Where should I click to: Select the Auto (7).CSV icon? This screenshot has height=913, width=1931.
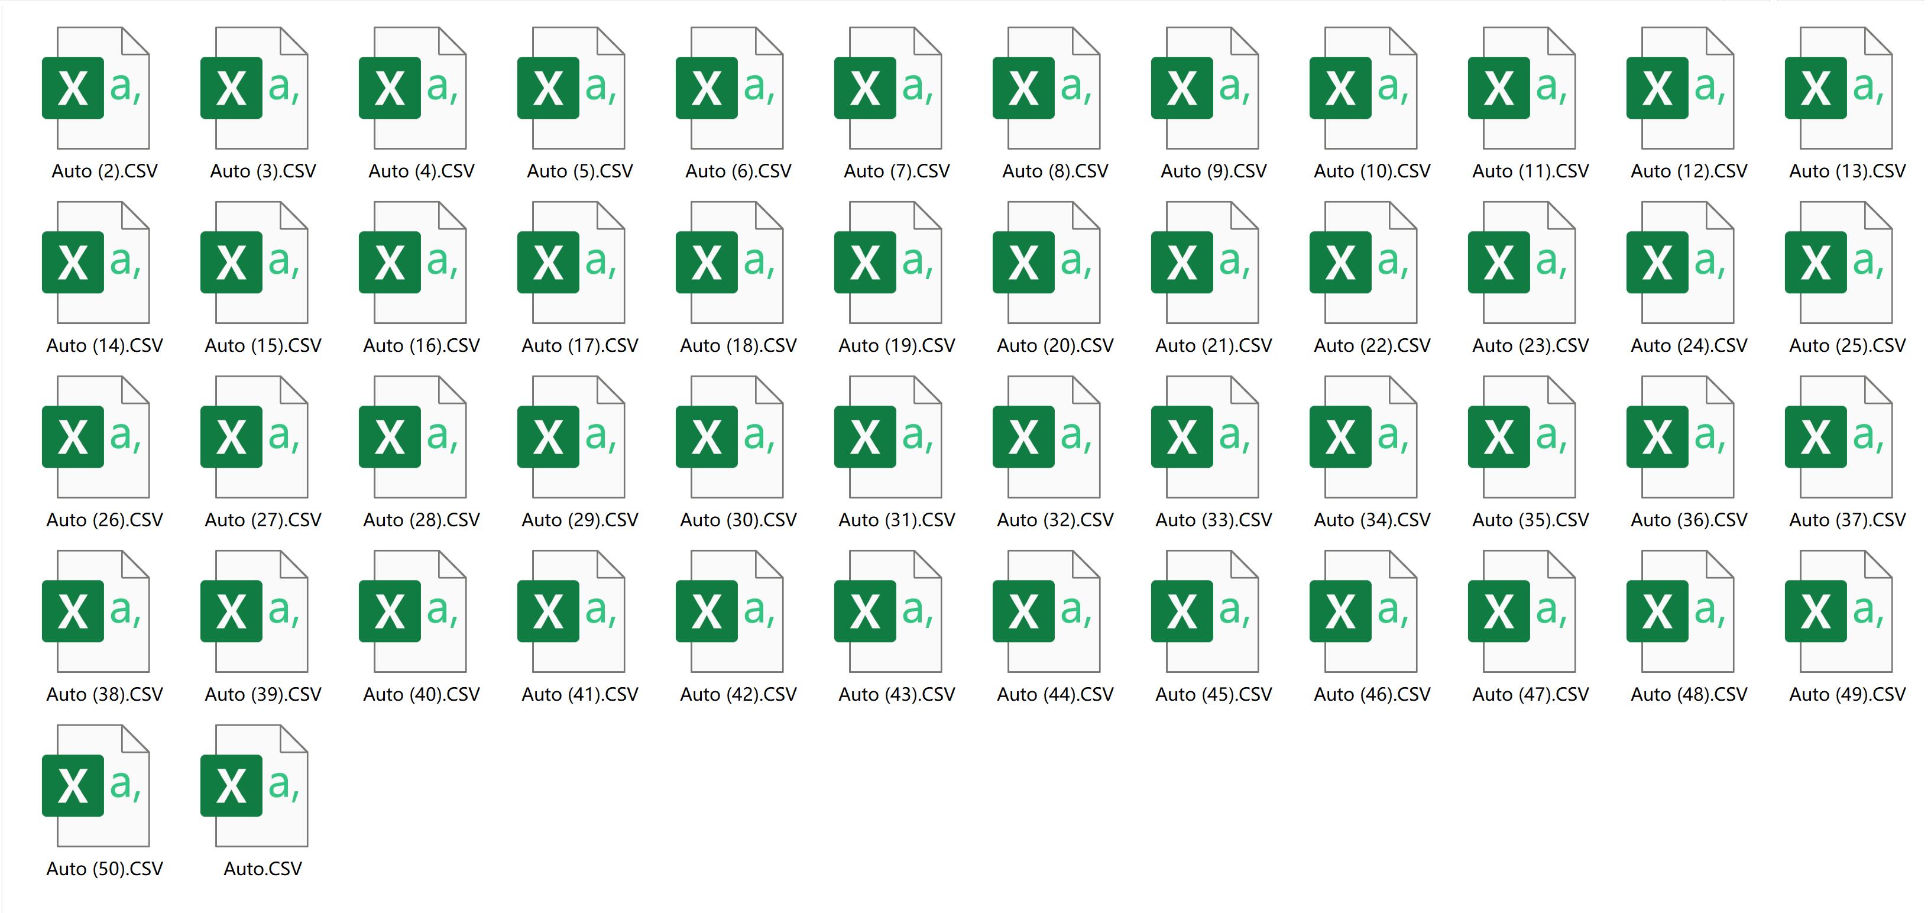[x=888, y=88]
